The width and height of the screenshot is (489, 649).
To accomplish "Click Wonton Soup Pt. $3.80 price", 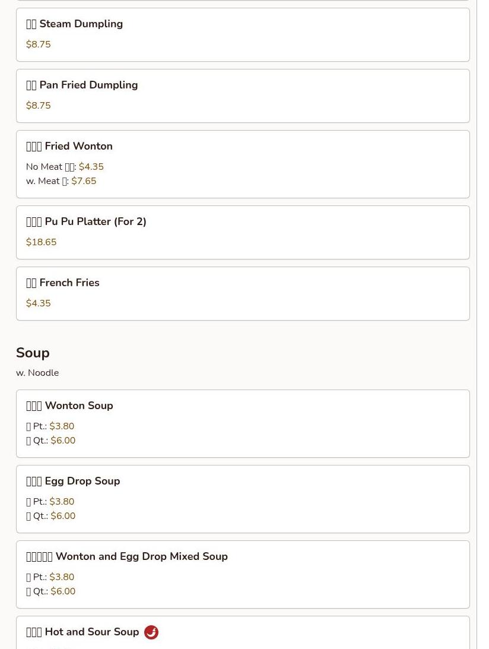I will click(62, 426).
